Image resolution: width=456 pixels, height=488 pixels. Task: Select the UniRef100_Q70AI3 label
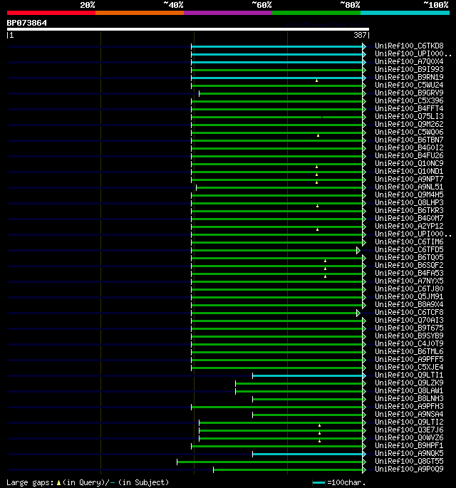coord(409,321)
